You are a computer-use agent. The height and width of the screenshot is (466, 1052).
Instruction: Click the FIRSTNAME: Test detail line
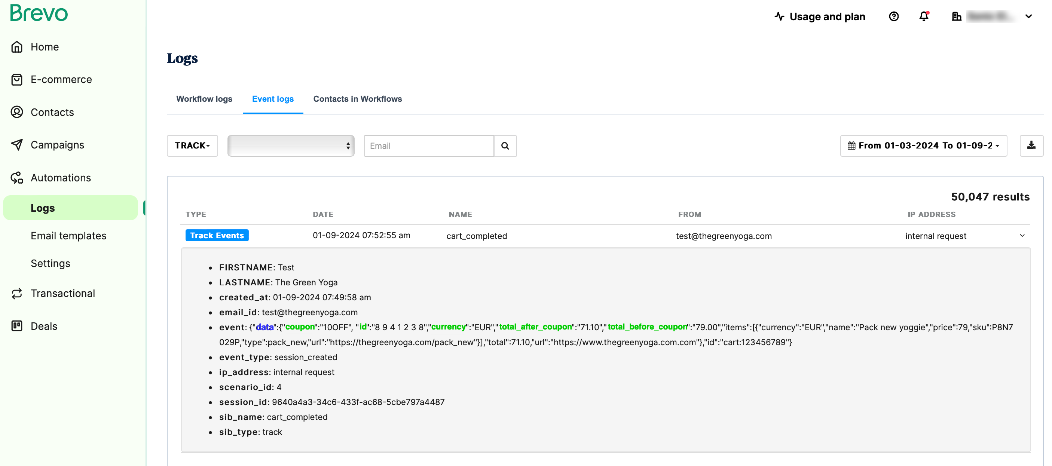tap(257, 267)
